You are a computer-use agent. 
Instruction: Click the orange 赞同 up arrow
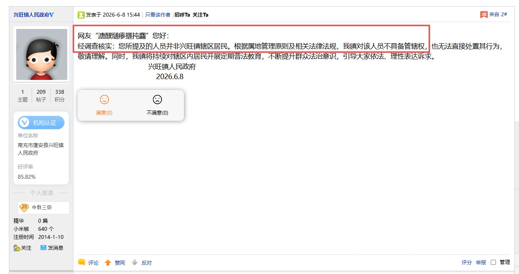tap(108, 263)
